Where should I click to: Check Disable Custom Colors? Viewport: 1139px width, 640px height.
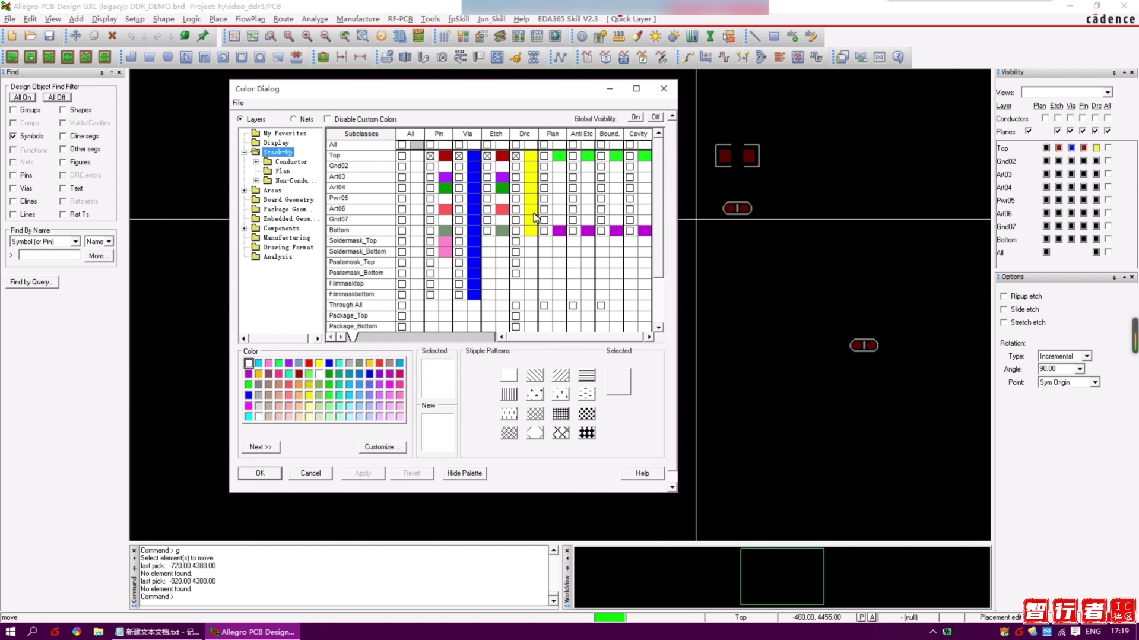pyautogui.click(x=328, y=119)
